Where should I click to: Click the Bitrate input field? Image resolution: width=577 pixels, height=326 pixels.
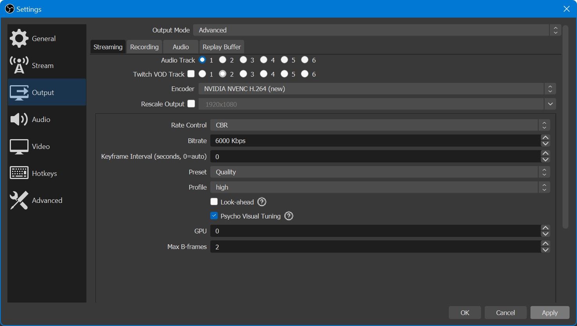coord(375,141)
